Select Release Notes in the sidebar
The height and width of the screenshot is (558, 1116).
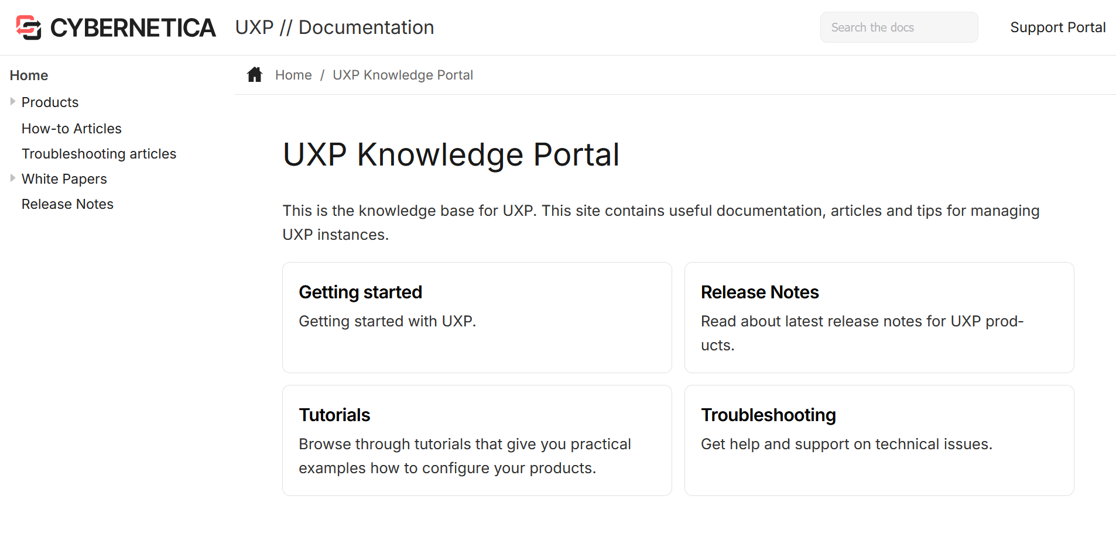(67, 204)
